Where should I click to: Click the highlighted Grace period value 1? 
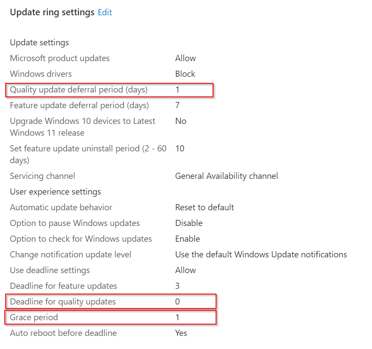point(177,317)
